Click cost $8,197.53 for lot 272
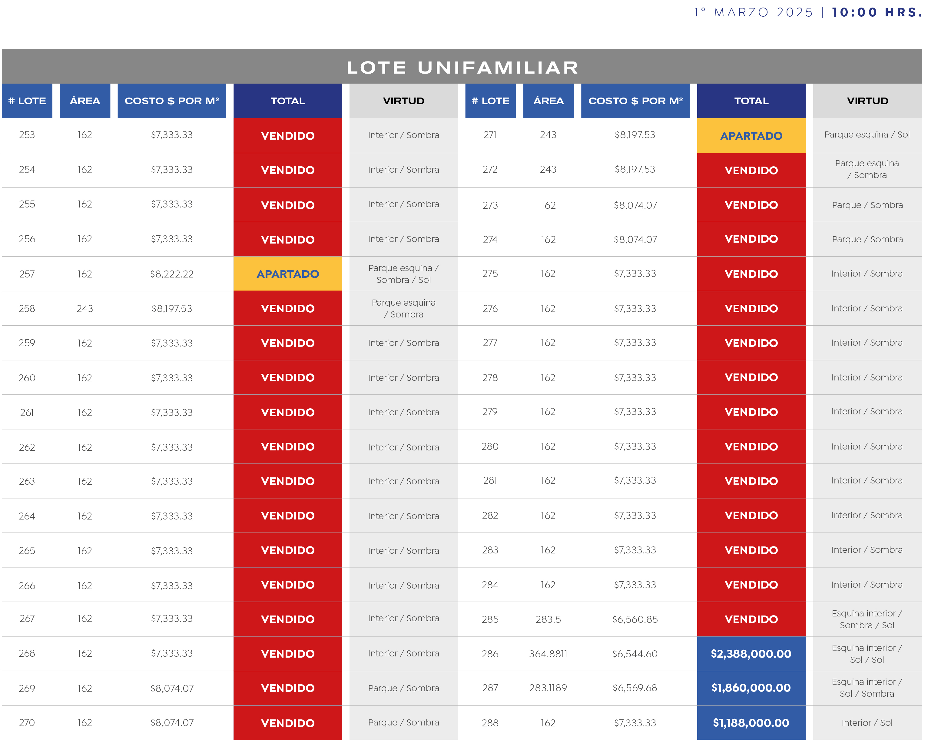This screenshot has width=938, height=740. click(635, 169)
